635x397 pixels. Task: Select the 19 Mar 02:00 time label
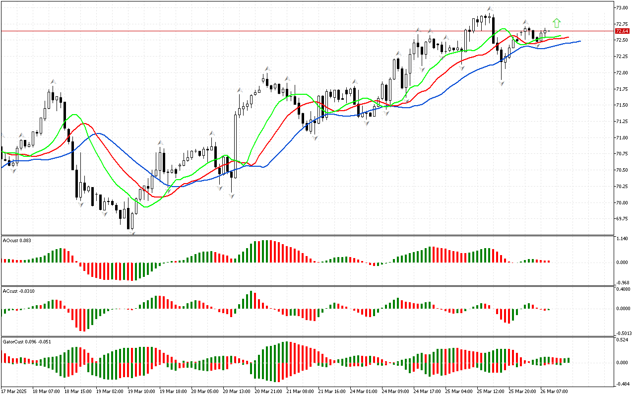pyautogui.click(x=110, y=392)
